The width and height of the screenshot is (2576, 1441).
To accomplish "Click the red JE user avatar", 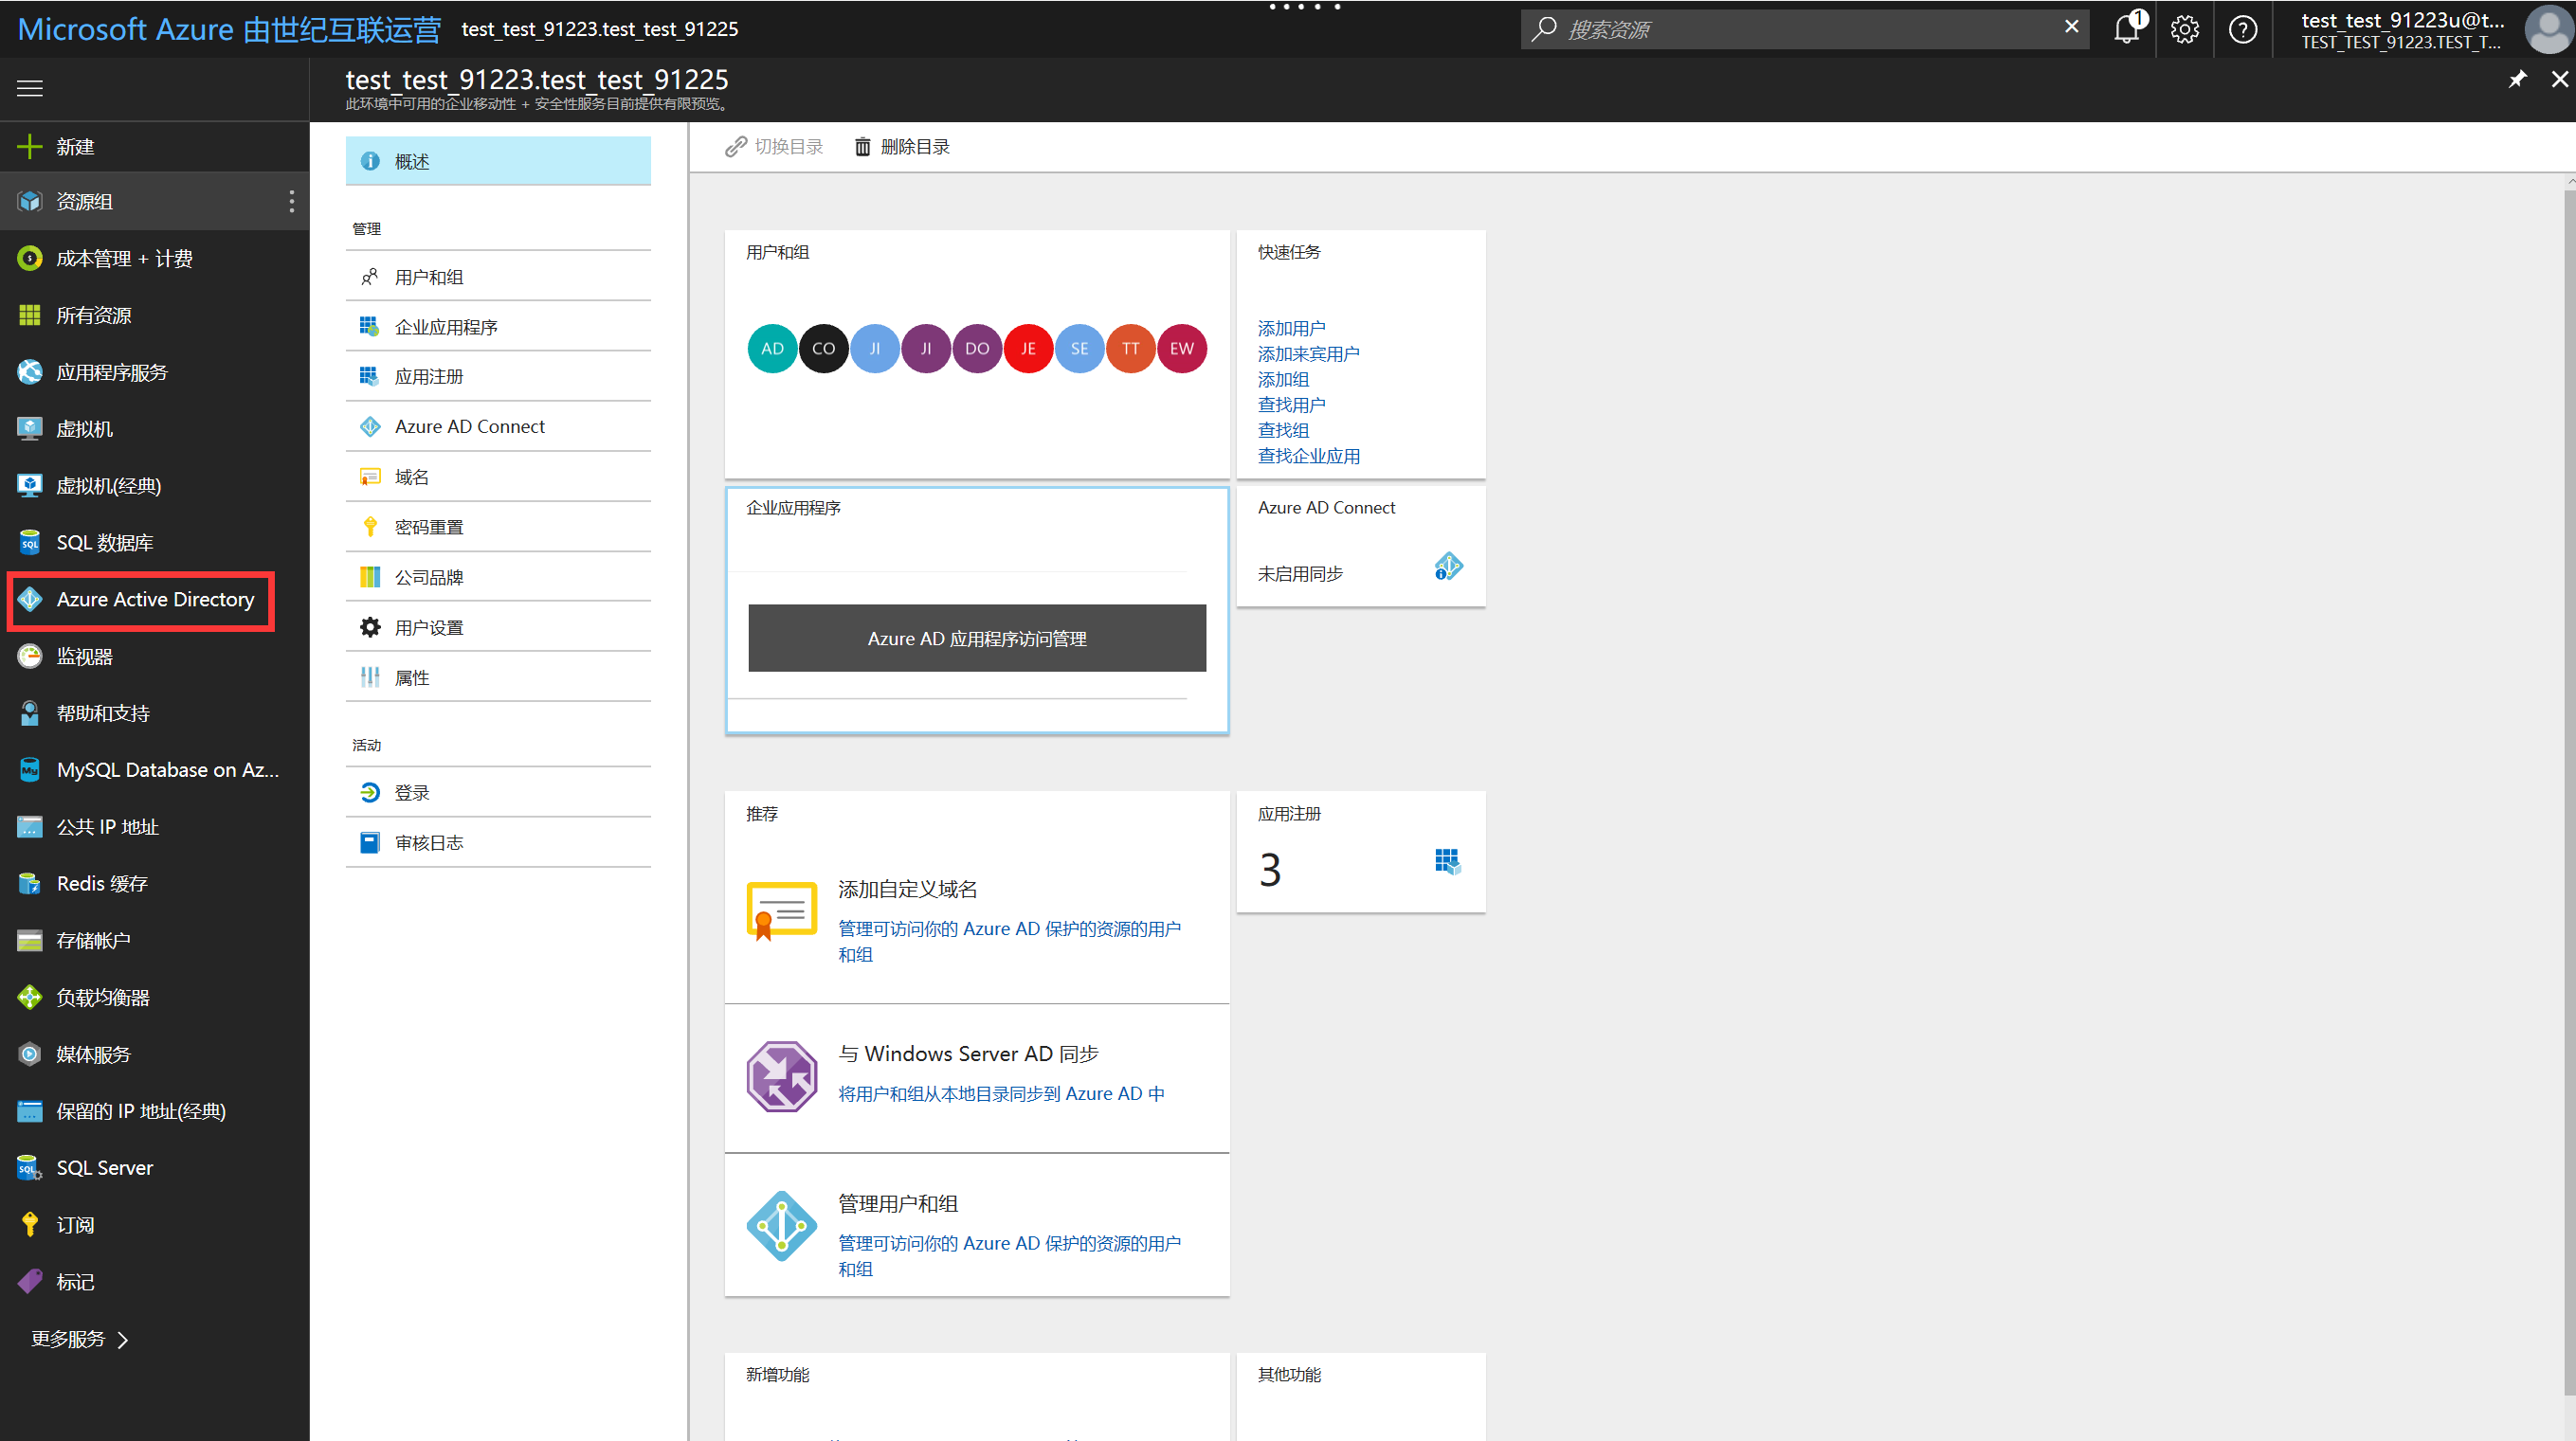I will [1027, 349].
